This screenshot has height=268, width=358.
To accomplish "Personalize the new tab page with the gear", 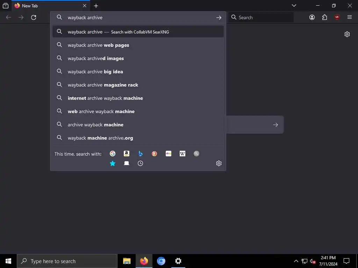I will [347, 34].
